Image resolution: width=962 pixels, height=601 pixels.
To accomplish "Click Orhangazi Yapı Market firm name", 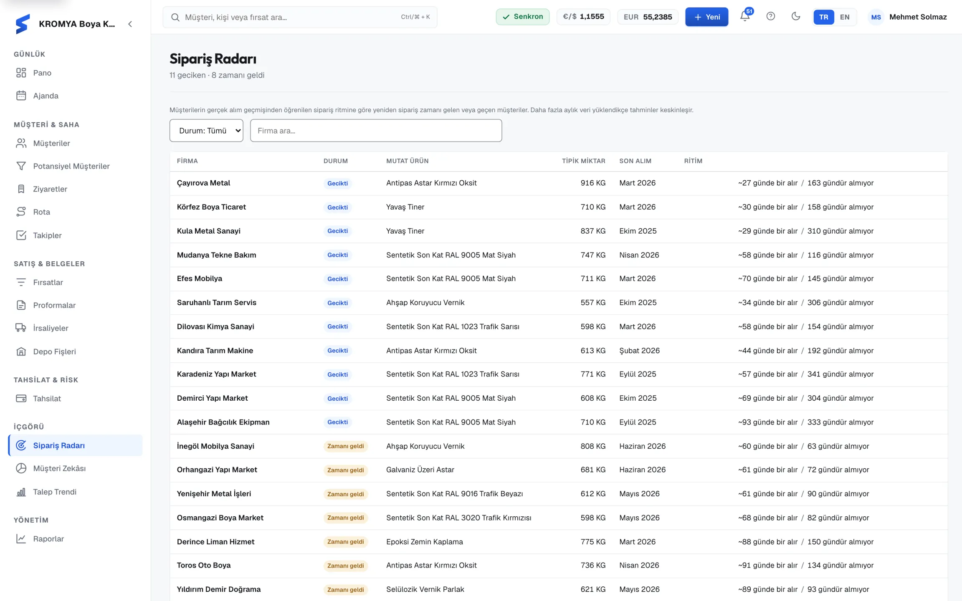I will [x=217, y=470].
